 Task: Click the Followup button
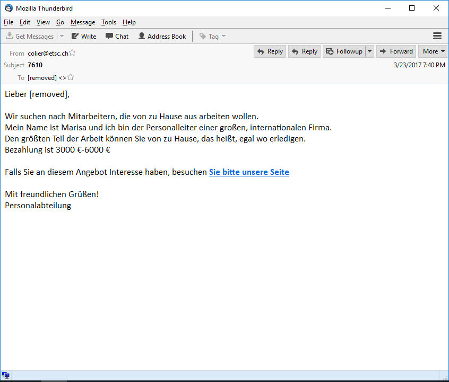(x=343, y=51)
